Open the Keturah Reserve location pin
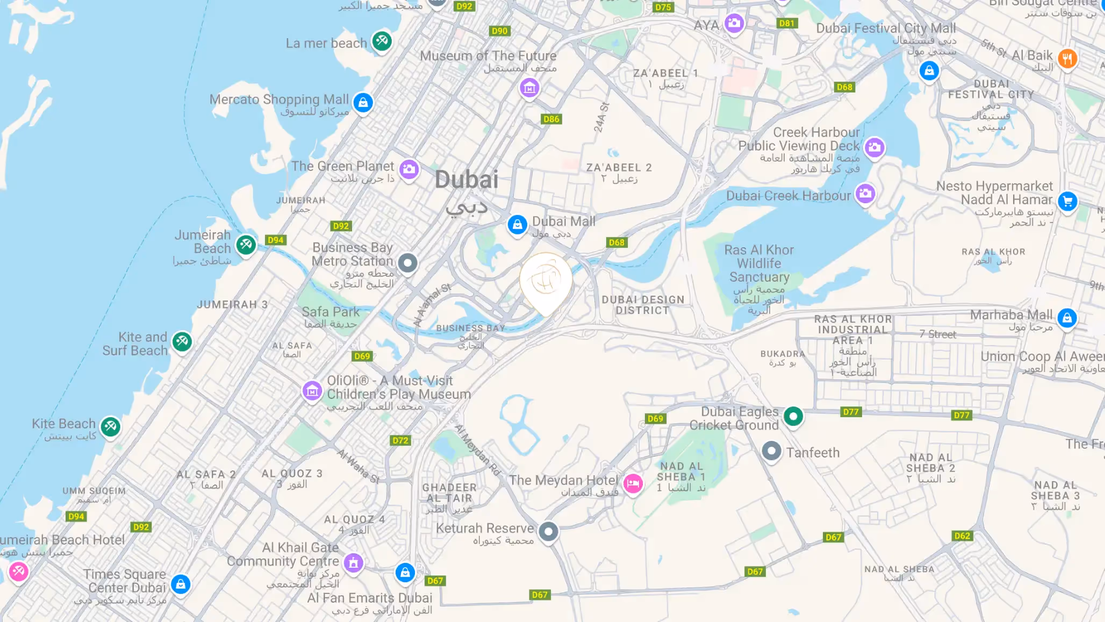This screenshot has width=1105, height=622. tap(548, 532)
